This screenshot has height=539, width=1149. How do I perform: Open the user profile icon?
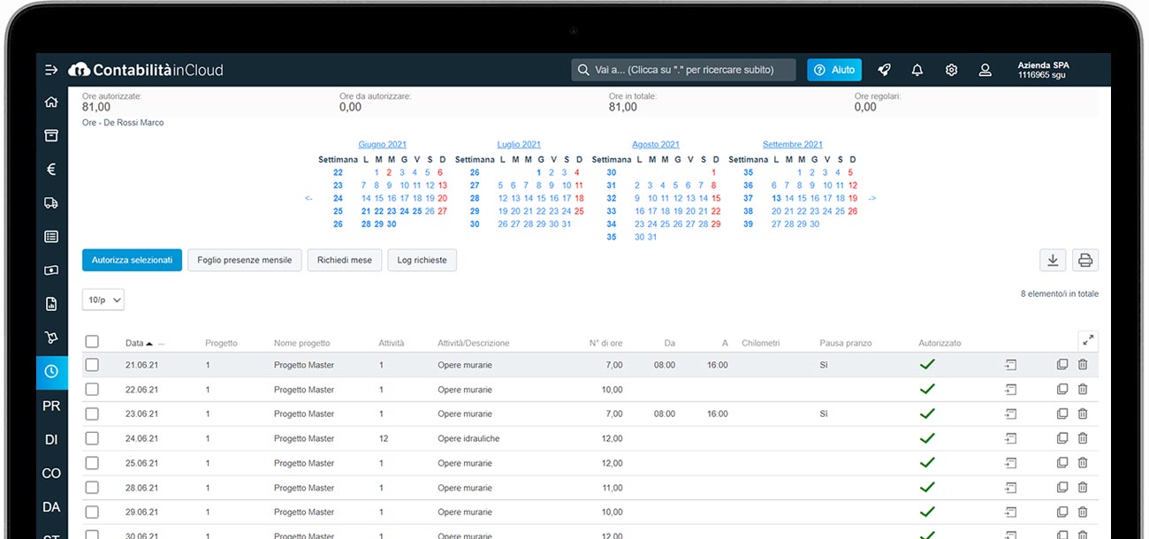tap(985, 70)
